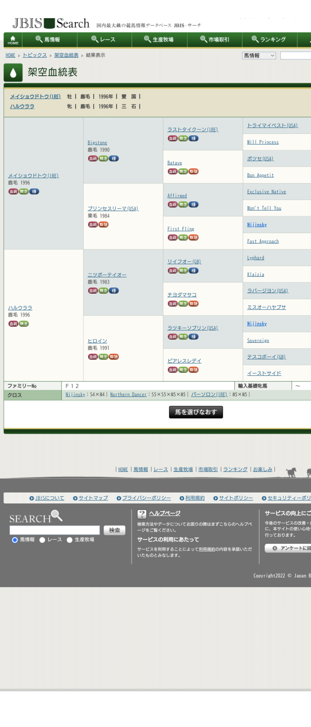
Task: Click the 種 icon under ニツポーテイオー
Action: point(114,291)
